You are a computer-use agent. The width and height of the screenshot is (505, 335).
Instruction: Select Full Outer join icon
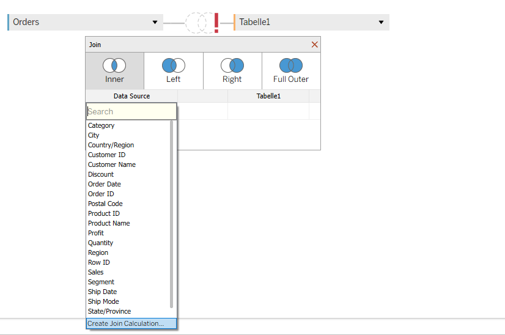[291, 65]
